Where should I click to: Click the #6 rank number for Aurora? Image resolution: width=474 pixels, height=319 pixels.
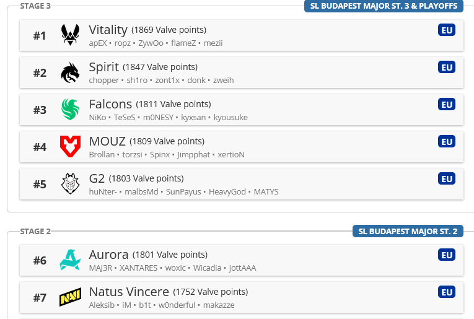pyautogui.click(x=40, y=261)
